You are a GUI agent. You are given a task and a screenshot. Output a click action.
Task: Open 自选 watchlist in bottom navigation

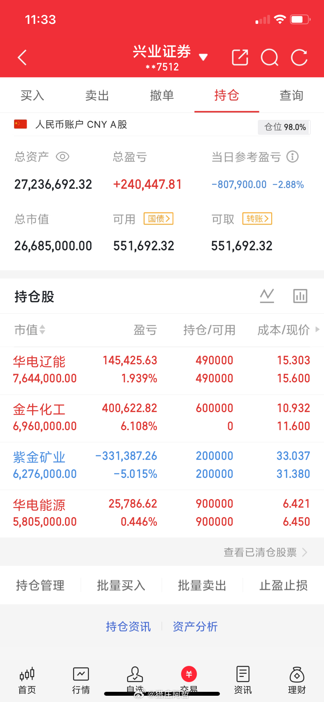coord(135,680)
